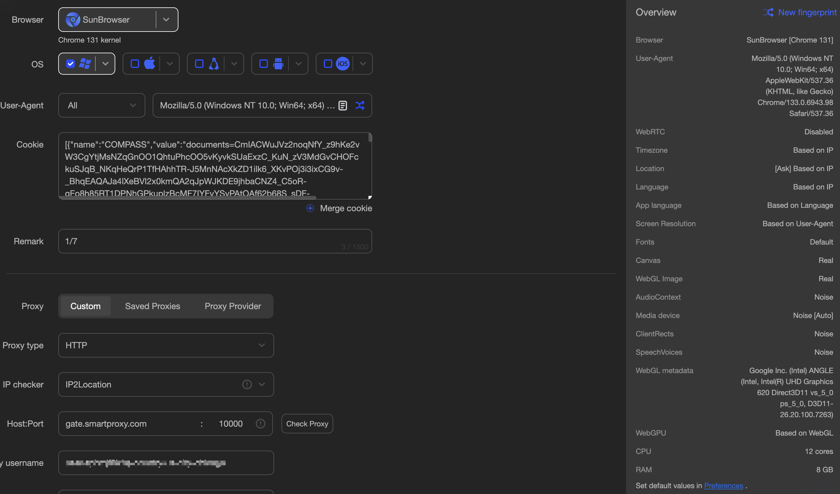The image size is (840, 494).
Task: Click the Overview panel heading
Action: click(656, 12)
